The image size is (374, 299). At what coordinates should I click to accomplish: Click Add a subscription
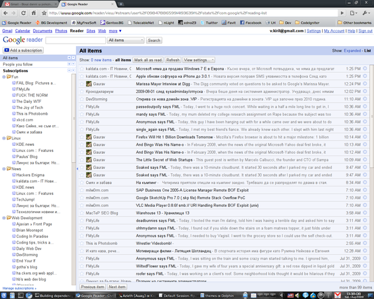point(23,50)
